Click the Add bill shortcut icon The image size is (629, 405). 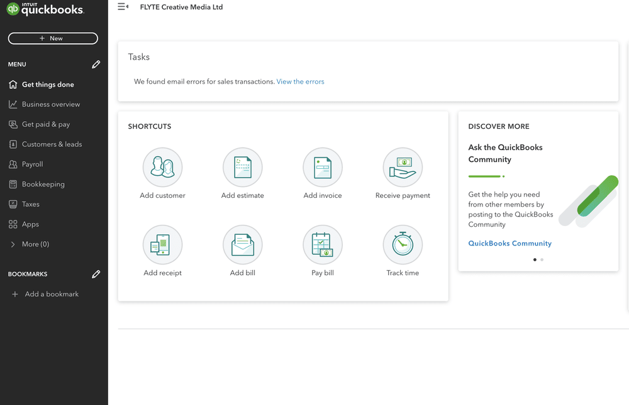(x=243, y=244)
